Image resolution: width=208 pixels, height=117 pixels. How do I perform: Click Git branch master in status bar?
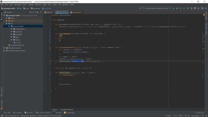(x=196, y=116)
